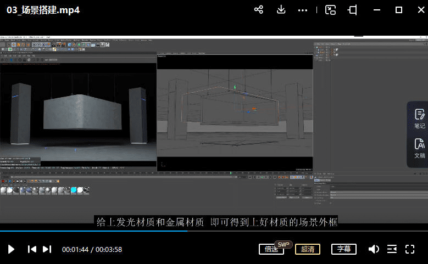Select the Basic tab in attributes

pos(317,180)
